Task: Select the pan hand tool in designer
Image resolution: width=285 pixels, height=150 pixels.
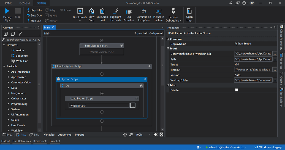Action: [125, 135]
